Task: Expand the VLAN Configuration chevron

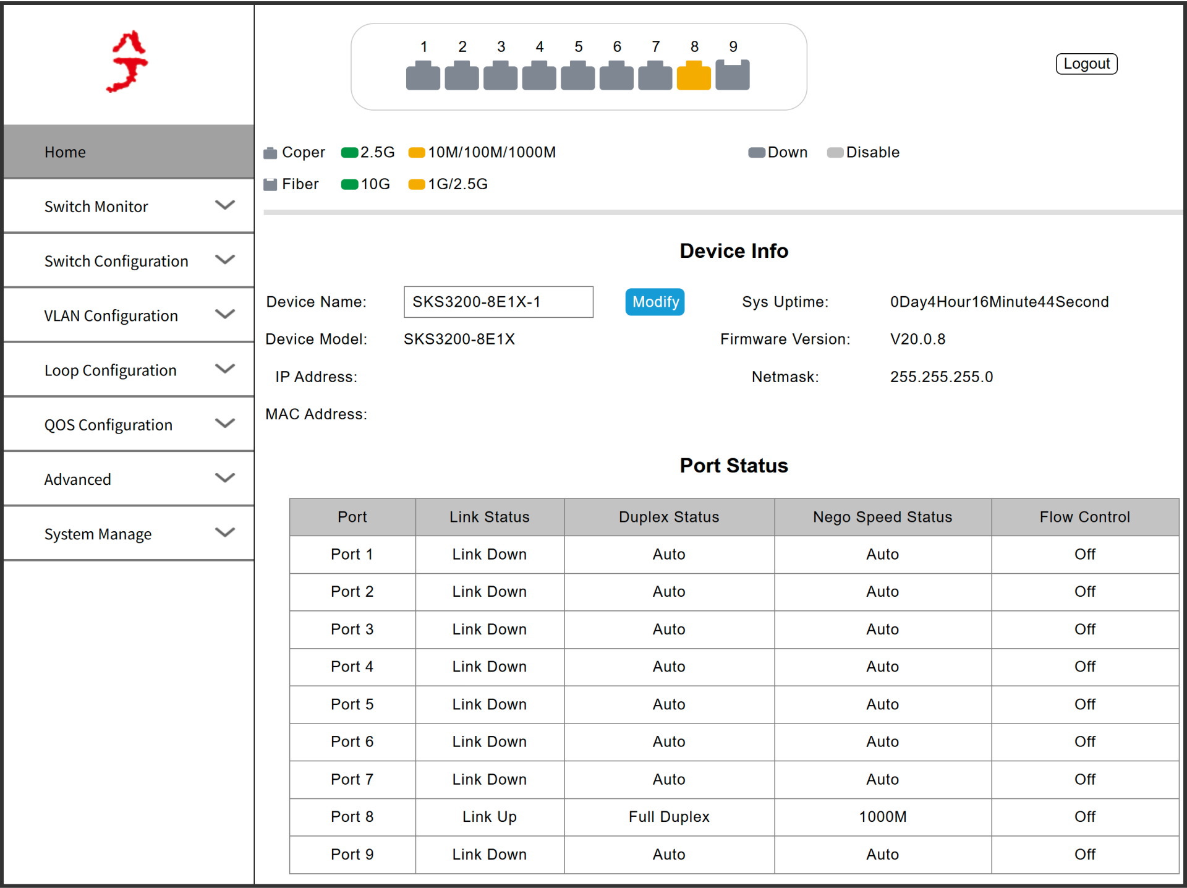Action: 225,314
